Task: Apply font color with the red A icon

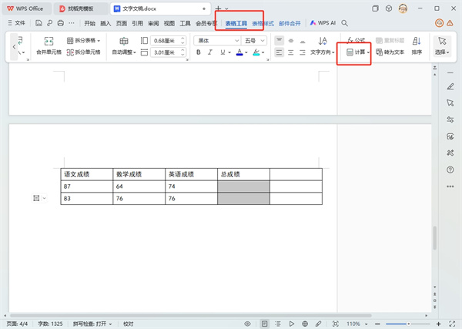Action: [x=239, y=52]
